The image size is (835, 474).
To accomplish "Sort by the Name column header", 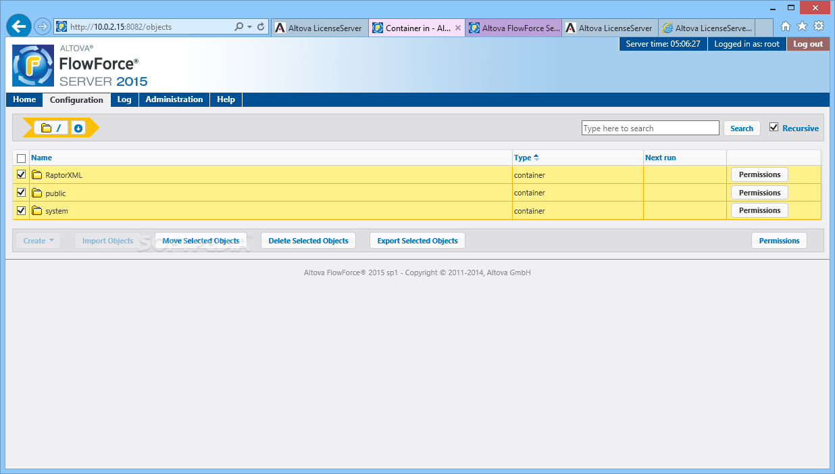I will tap(41, 158).
